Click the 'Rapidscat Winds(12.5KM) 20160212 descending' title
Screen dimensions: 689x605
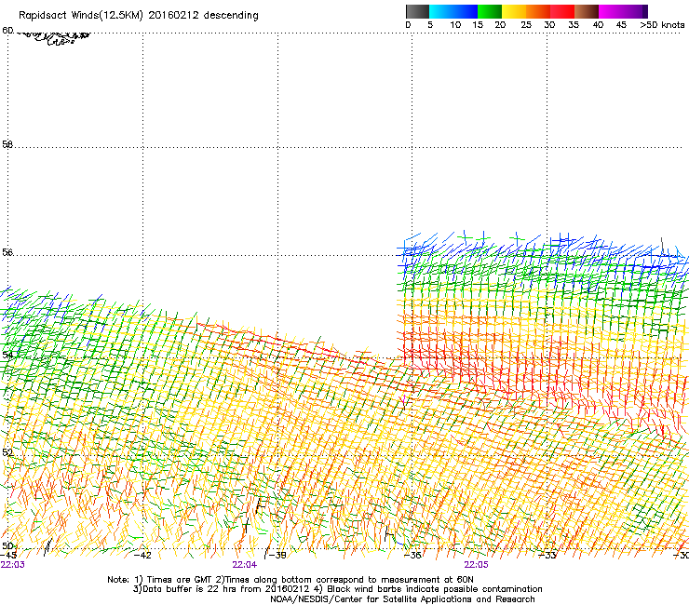pos(139,16)
